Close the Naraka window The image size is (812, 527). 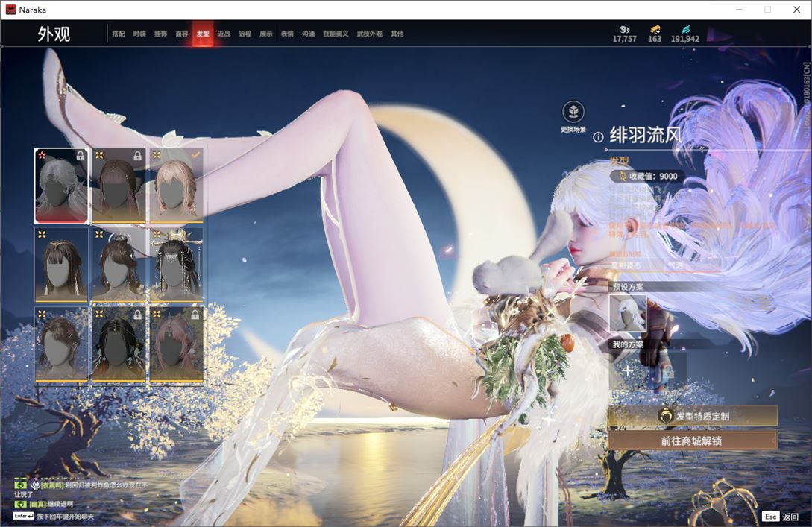[x=797, y=10]
